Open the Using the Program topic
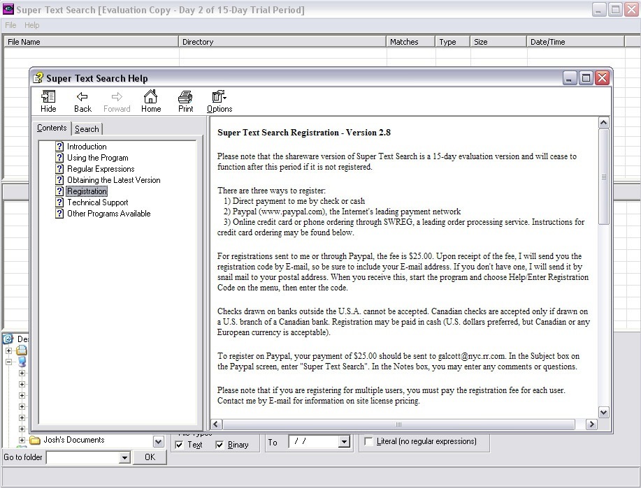This screenshot has height=488, width=641. (98, 158)
